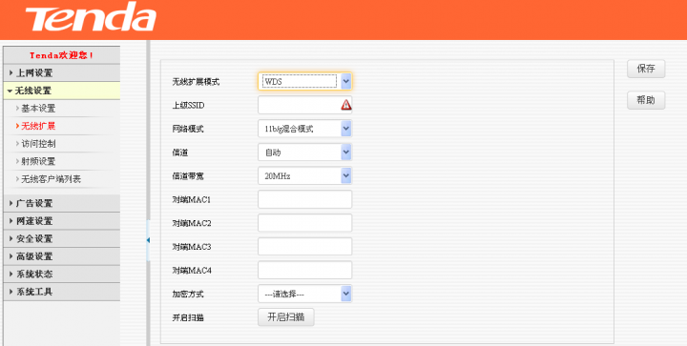The width and height of the screenshot is (687, 346).
Task: Collapse the sidebar using the blue arrow handle
Action: point(148,240)
